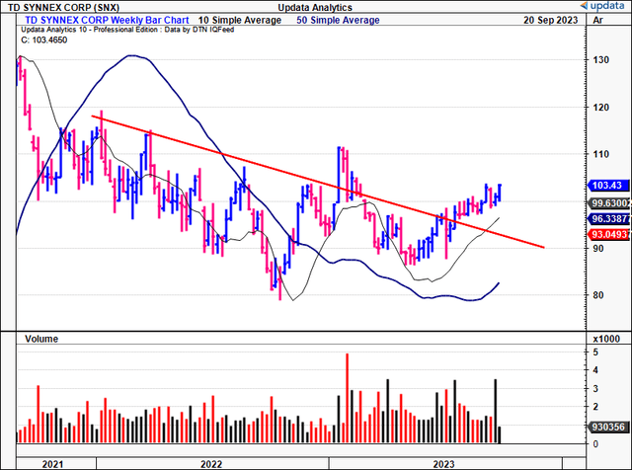
Task: Click the blue 103.43 price tag
Action: click(608, 186)
